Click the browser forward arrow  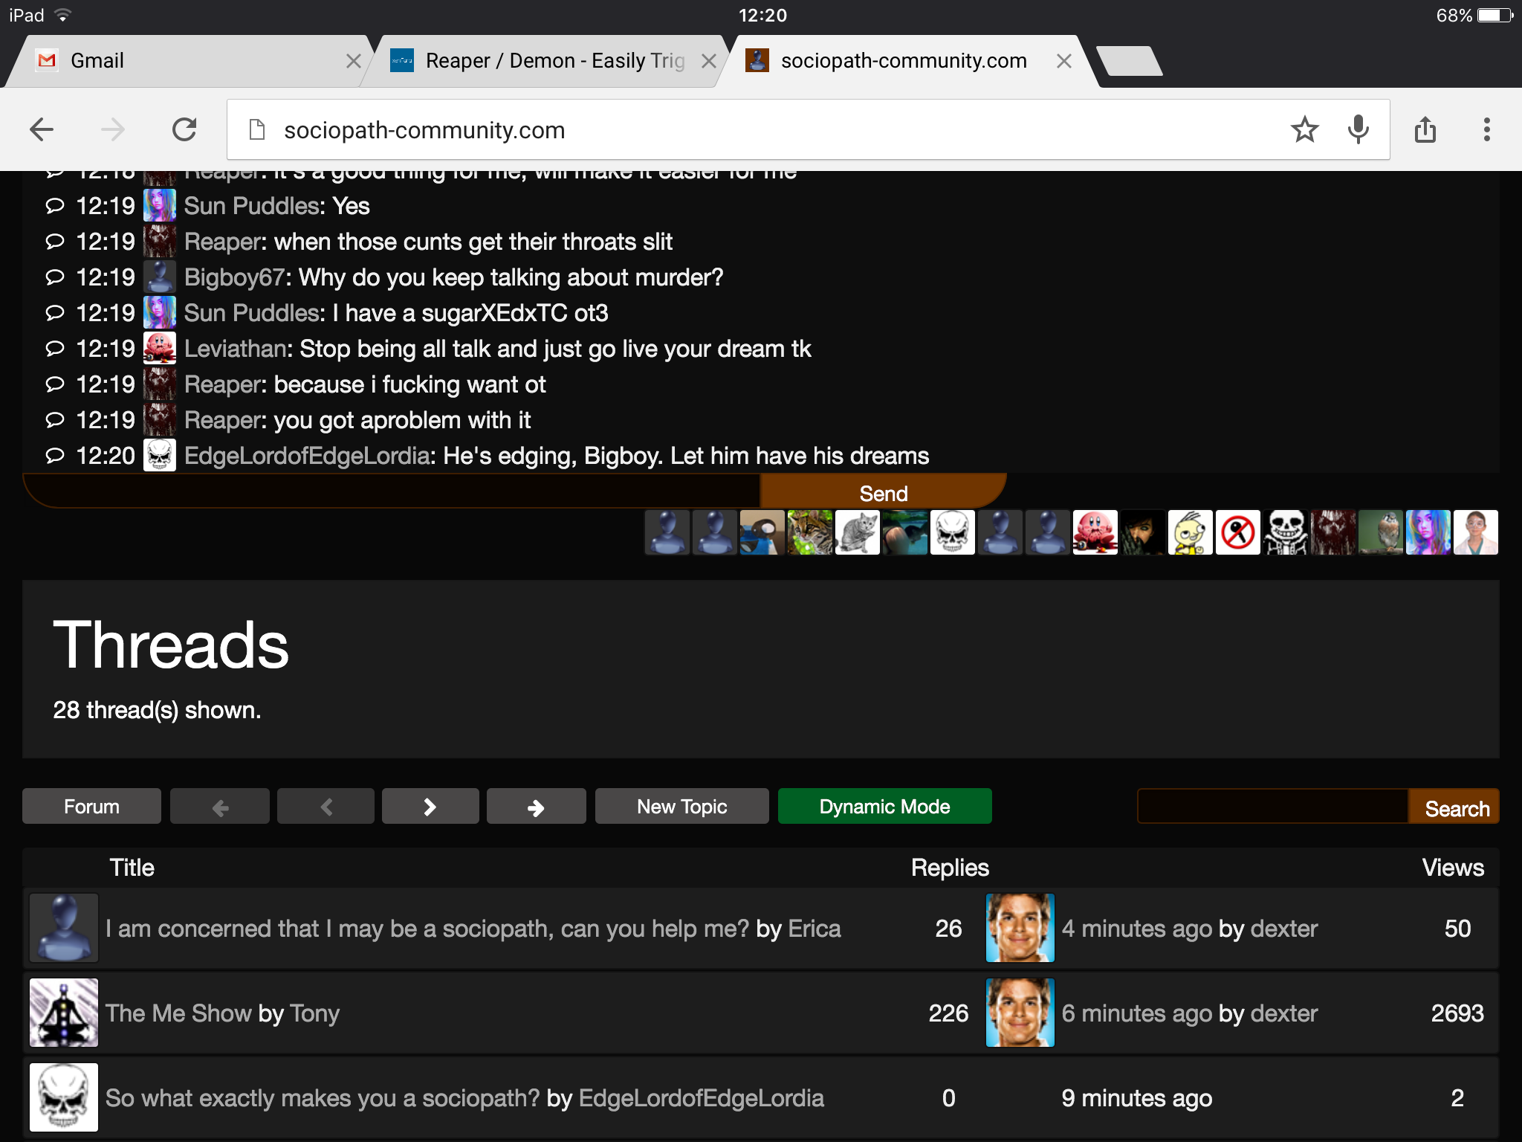coord(113,130)
